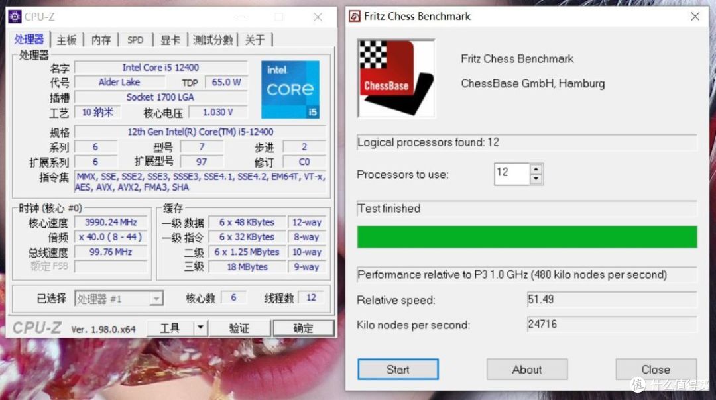Click the Intel Core i5 logo
716x400 pixels.
click(x=290, y=89)
